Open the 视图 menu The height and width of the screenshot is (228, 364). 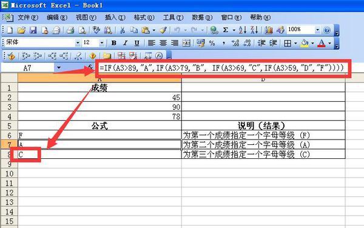click(x=86, y=18)
